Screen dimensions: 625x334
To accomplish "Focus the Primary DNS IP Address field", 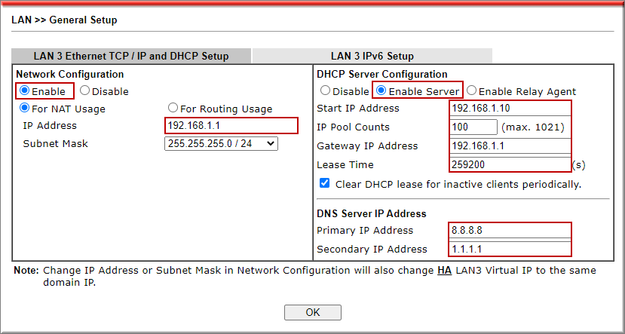I will coord(509,230).
